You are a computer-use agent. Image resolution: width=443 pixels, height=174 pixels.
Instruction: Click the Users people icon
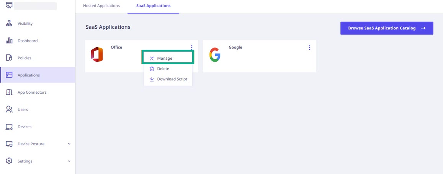coord(9,109)
